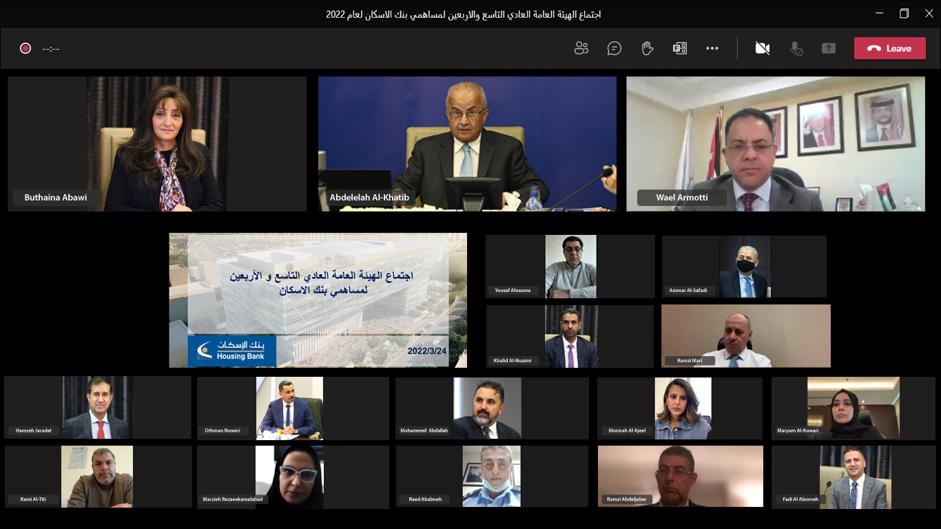Open the meeting chat
The width and height of the screenshot is (941, 529).
click(614, 48)
